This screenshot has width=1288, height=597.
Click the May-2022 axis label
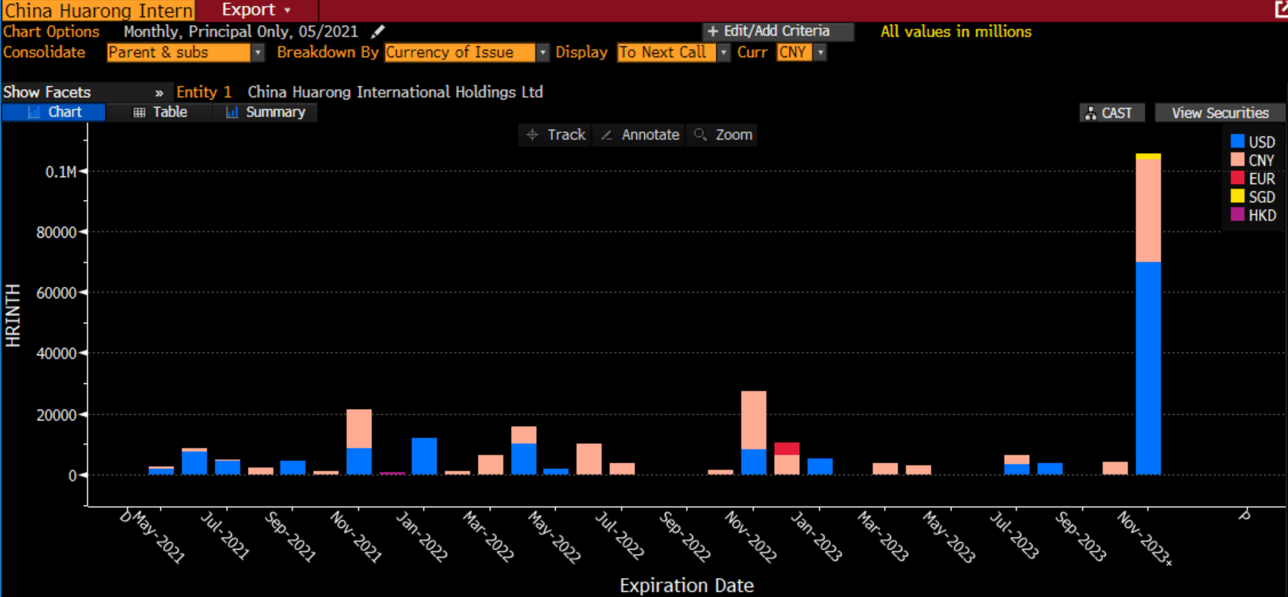(554, 537)
